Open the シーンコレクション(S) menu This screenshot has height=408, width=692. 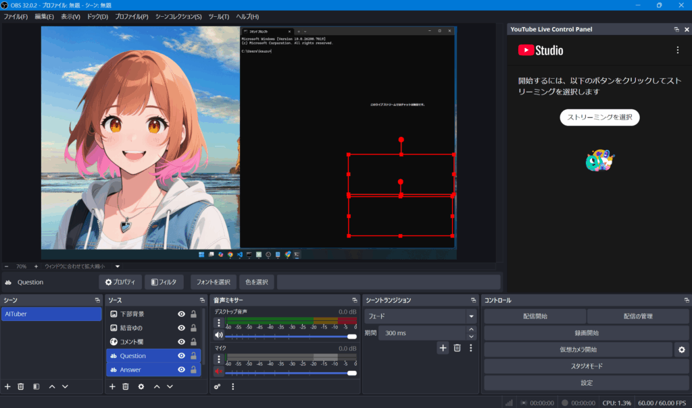coord(178,16)
